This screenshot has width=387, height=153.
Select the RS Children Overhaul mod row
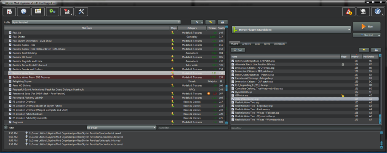point(115,102)
